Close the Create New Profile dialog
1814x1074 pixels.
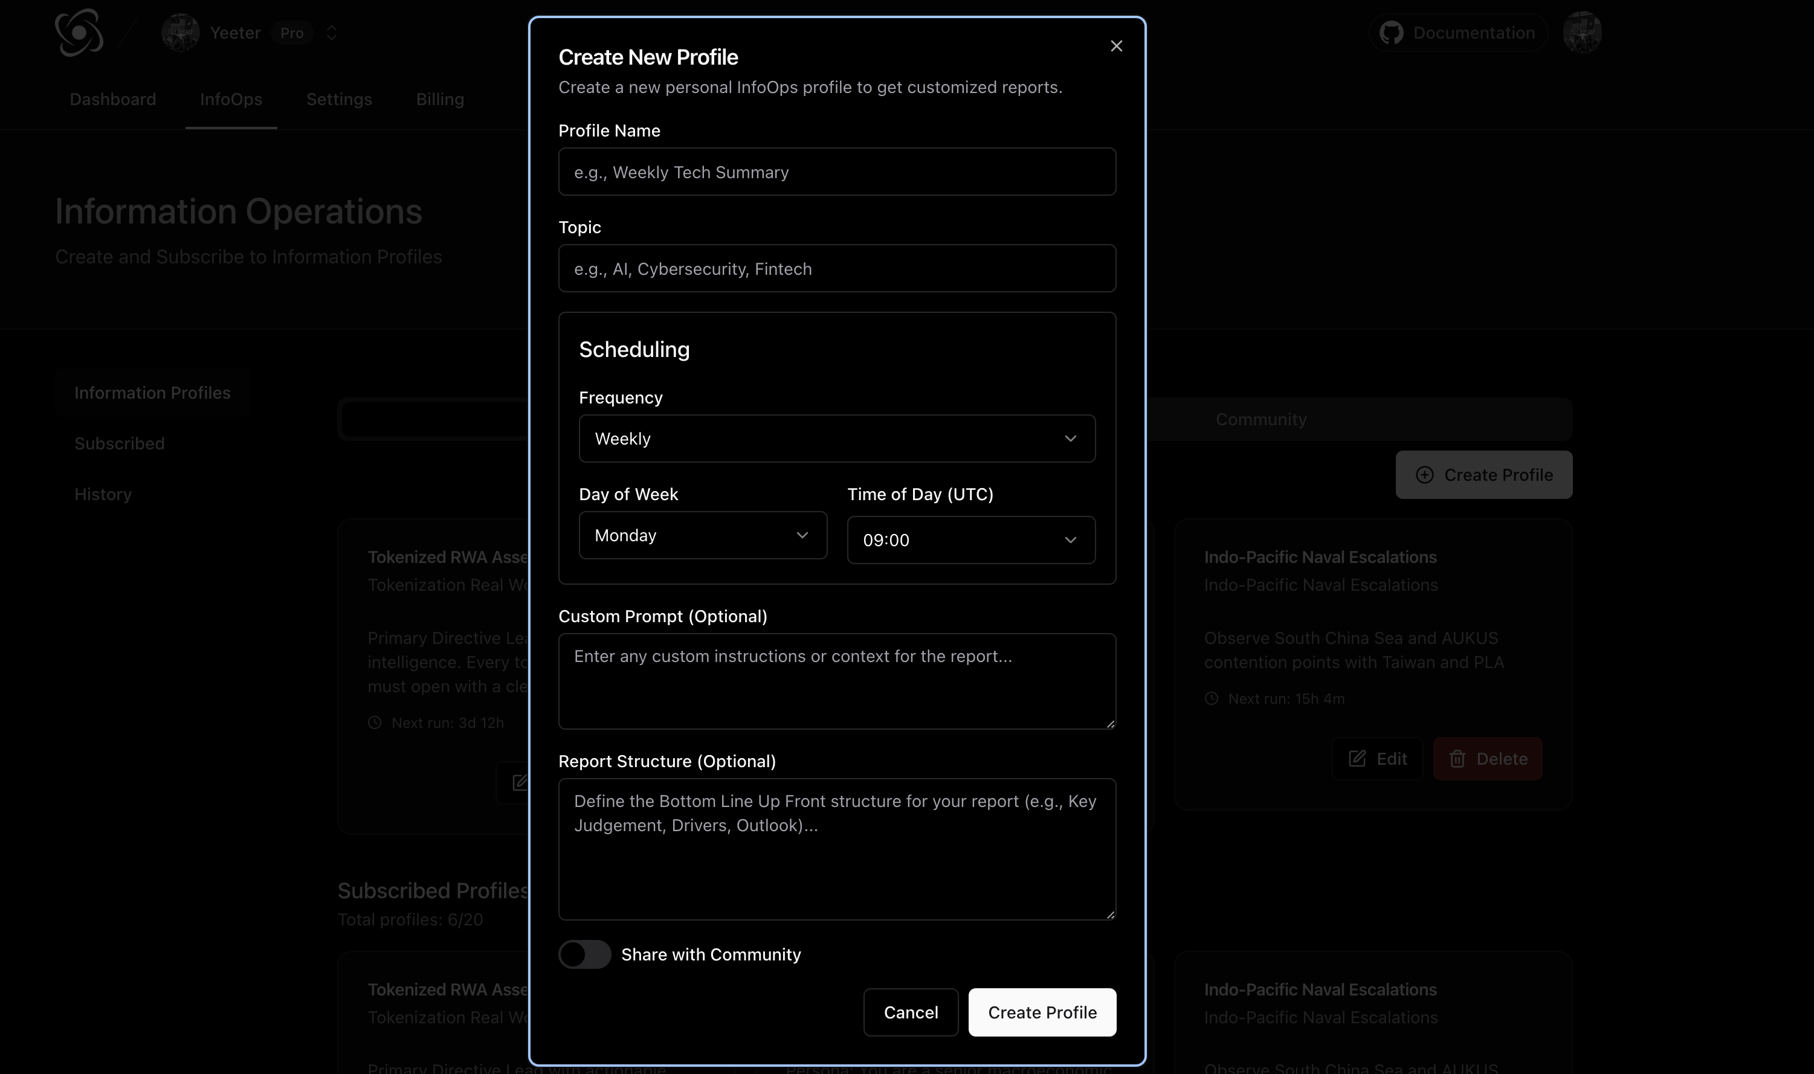click(1116, 47)
